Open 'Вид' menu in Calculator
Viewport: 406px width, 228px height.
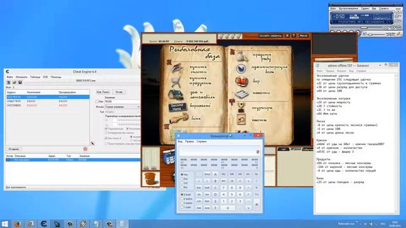[180, 142]
